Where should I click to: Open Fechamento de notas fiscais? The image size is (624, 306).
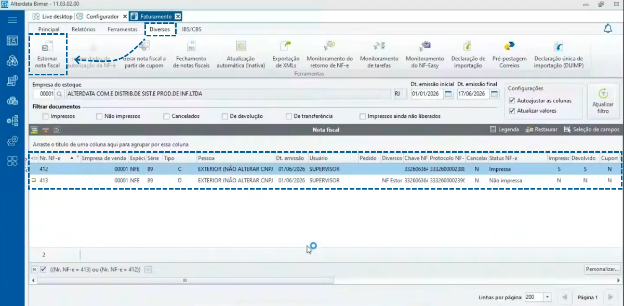point(191,55)
